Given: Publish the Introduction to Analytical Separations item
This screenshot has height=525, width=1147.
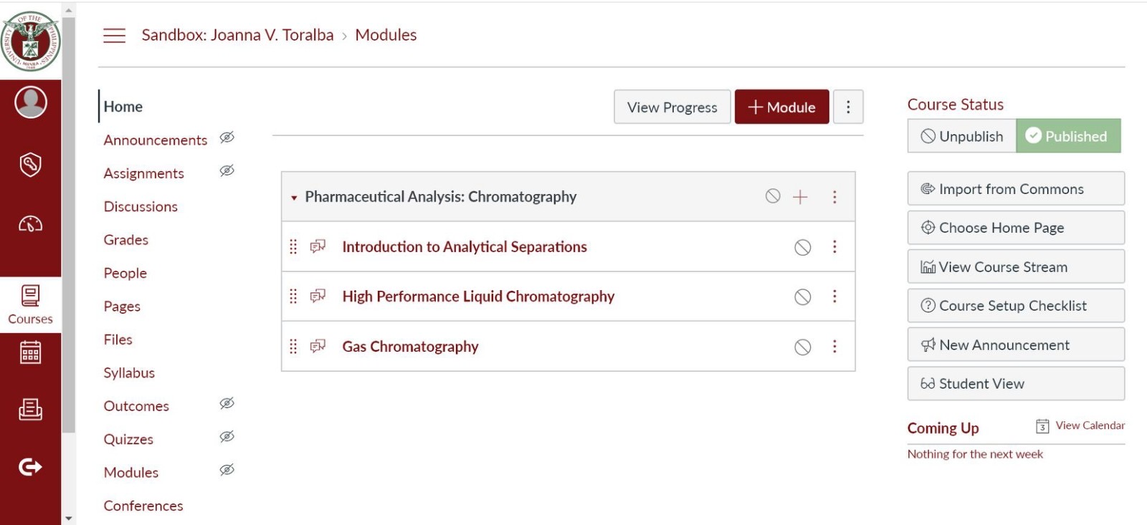Looking at the screenshot, I should tap(803, 247).
